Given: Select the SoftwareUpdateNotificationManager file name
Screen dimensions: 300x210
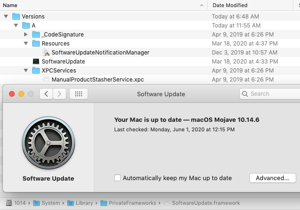Looking at the screenshot, I should tap(100, 52).
